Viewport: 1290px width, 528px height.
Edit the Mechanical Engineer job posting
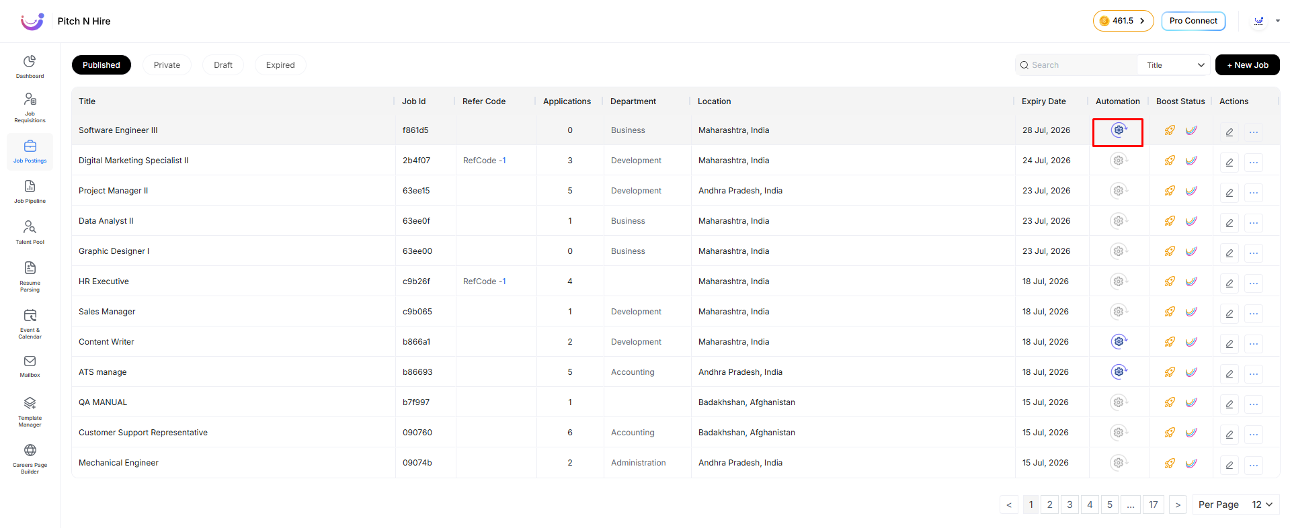1229,464
